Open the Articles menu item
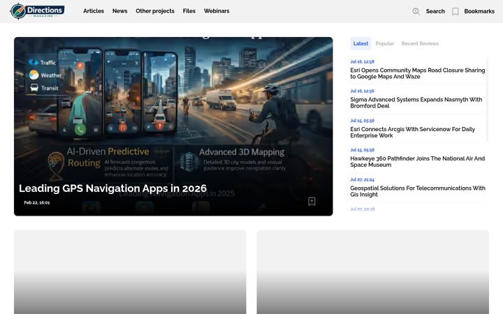The height and width of the screenshot is (314, 503). coord(94,11)
